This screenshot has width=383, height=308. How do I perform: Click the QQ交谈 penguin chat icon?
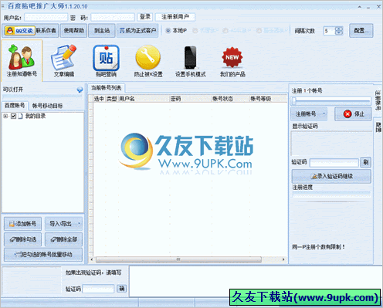point(20,31)
